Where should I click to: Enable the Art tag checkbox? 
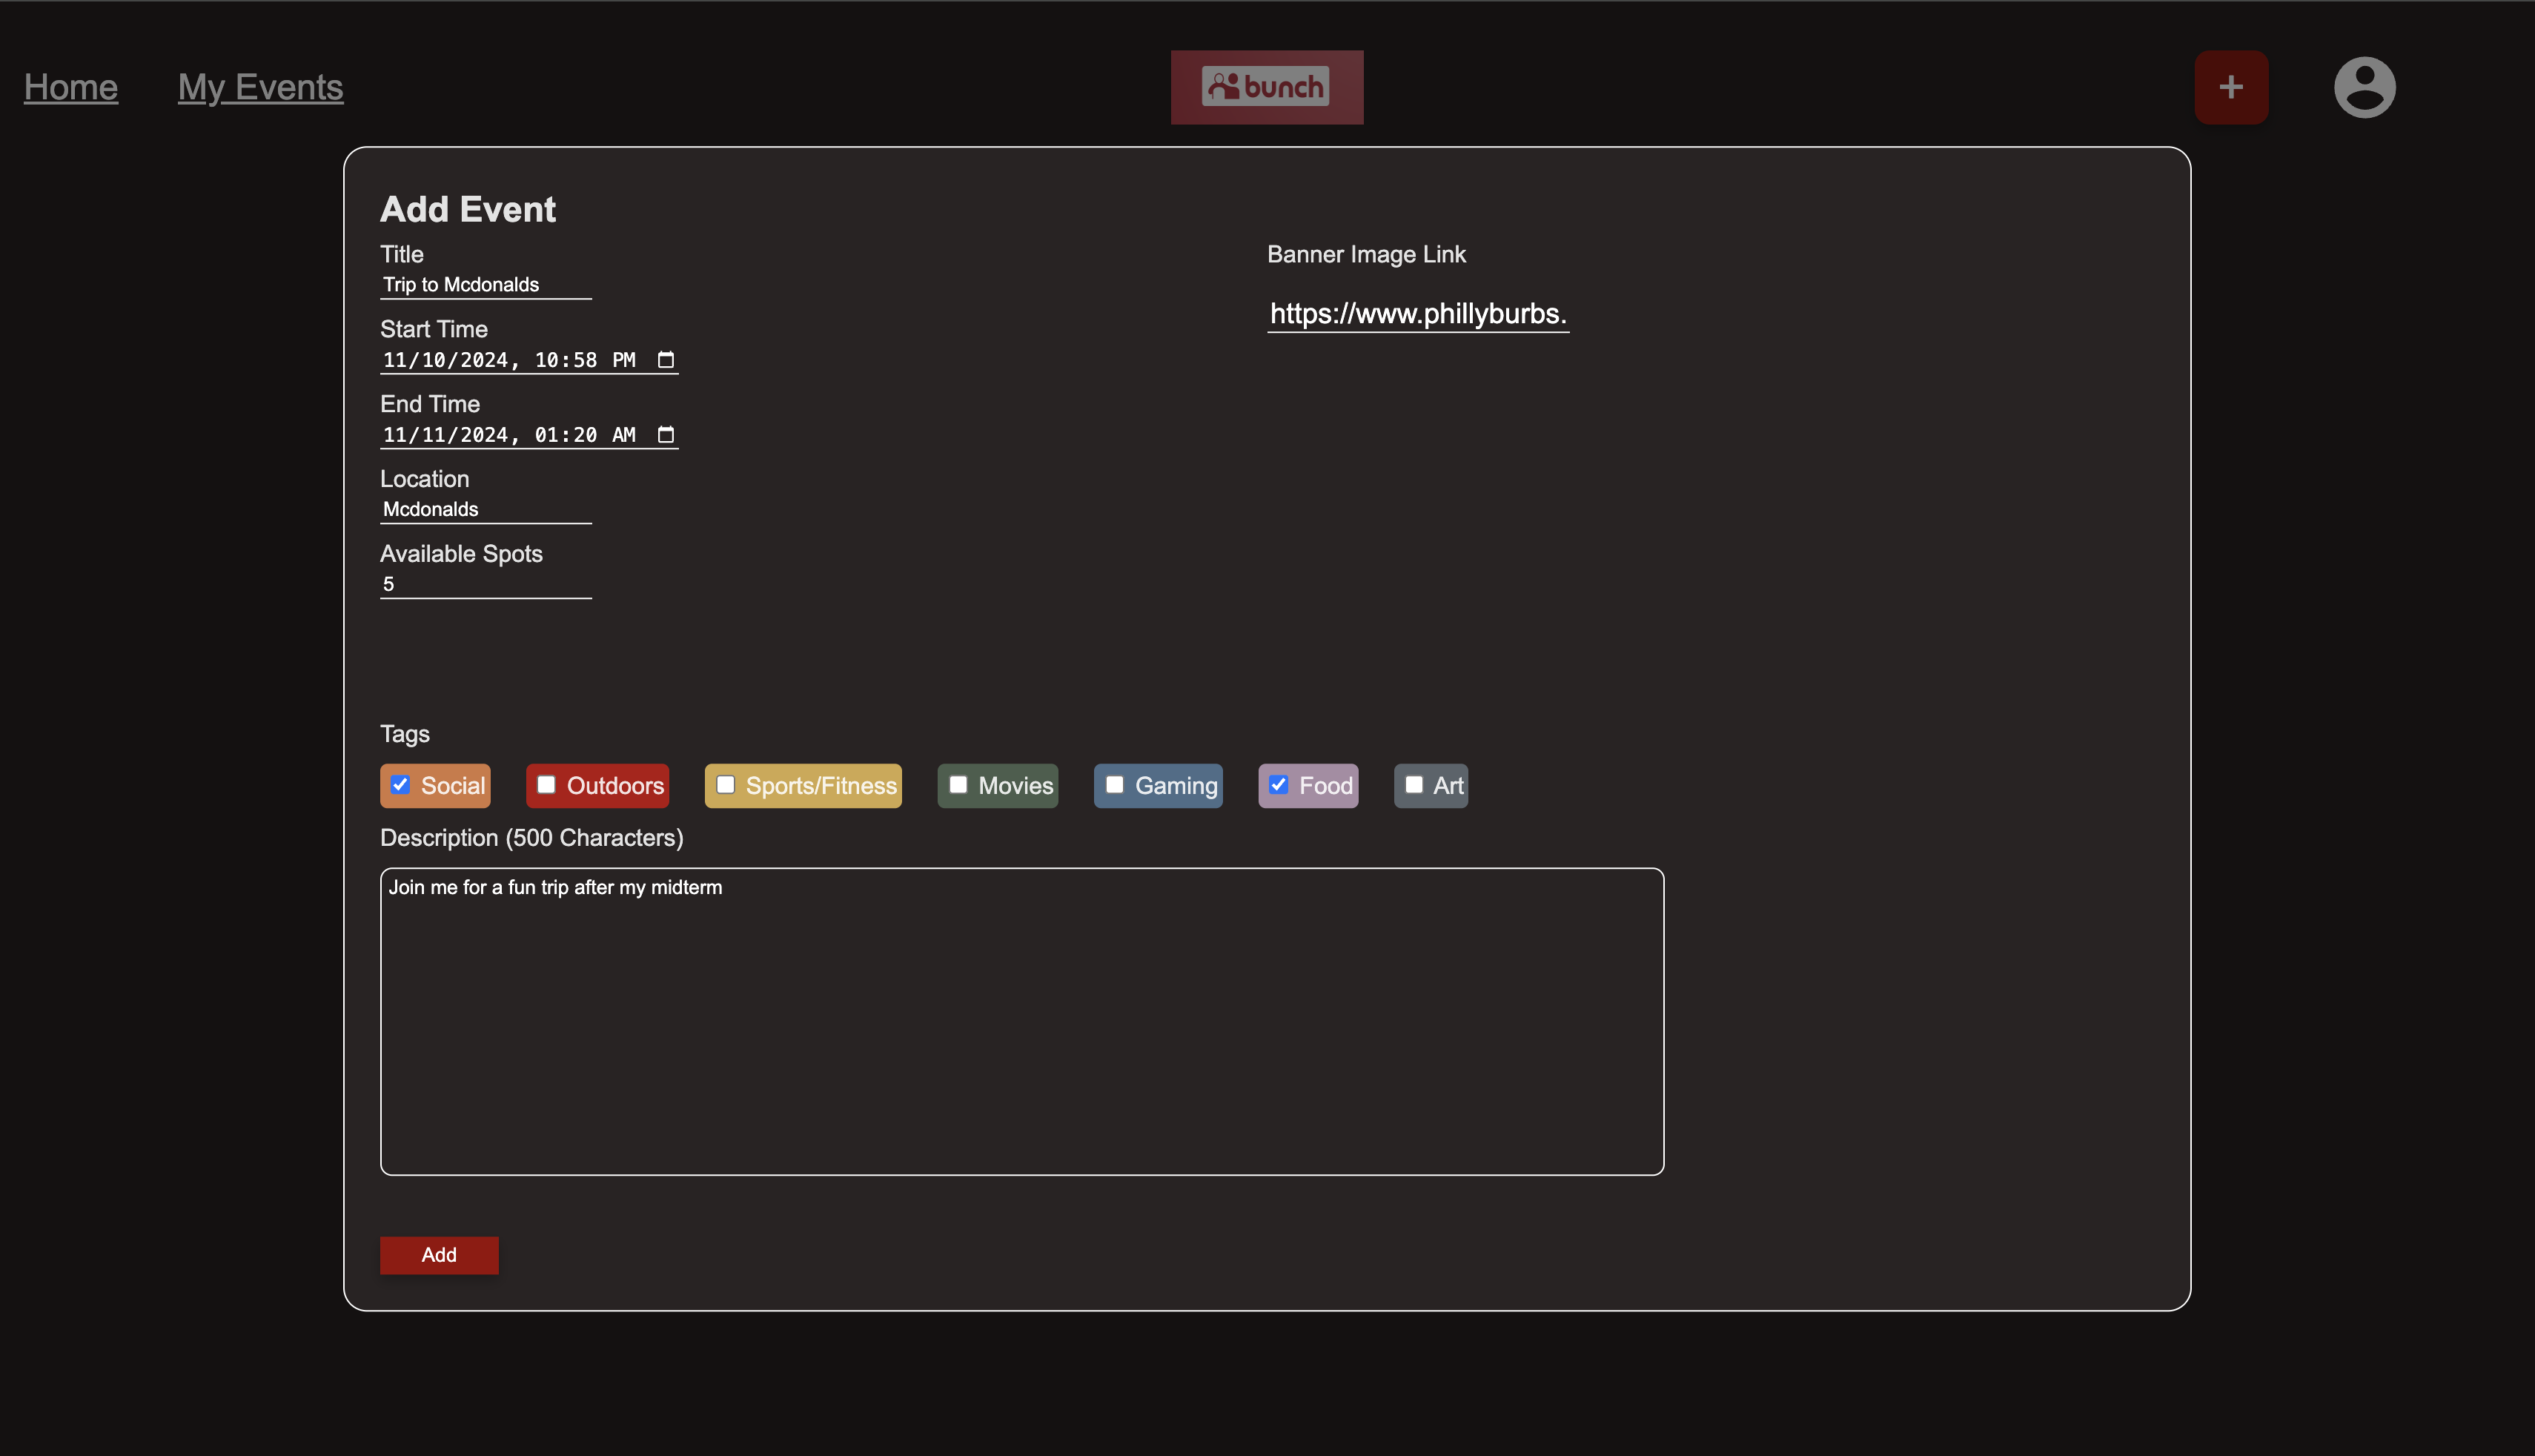tap(1414, 785)
